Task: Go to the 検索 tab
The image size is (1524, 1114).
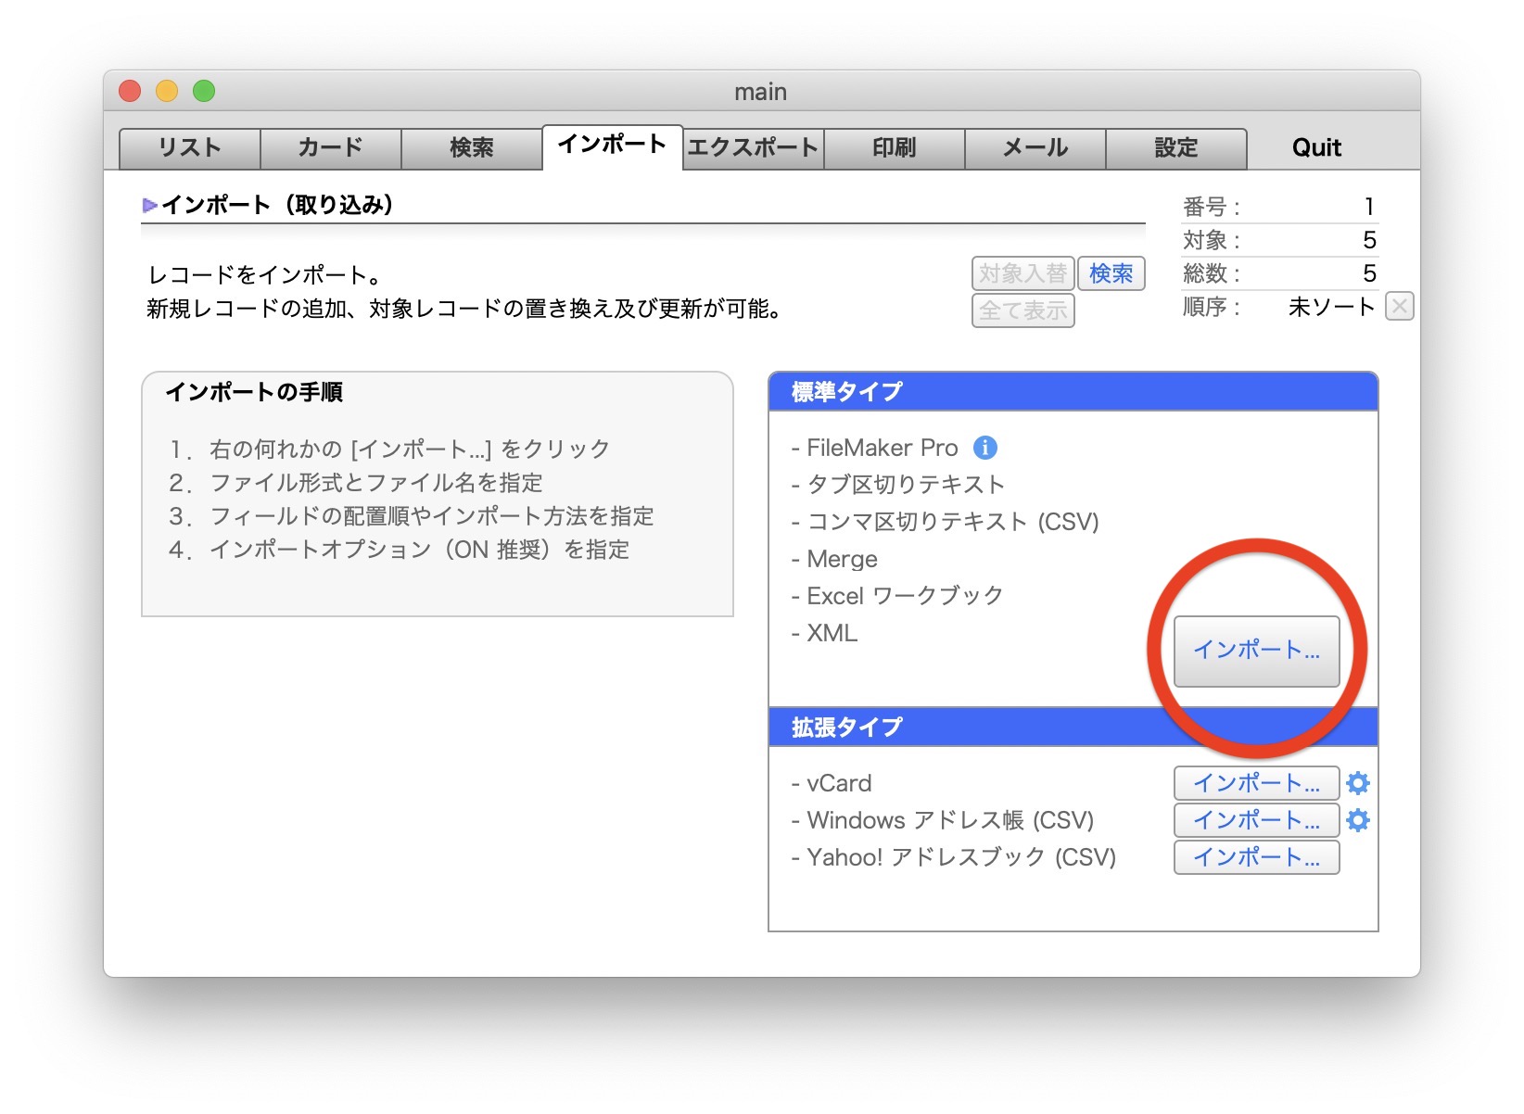Action: click(x=472, y=148)
